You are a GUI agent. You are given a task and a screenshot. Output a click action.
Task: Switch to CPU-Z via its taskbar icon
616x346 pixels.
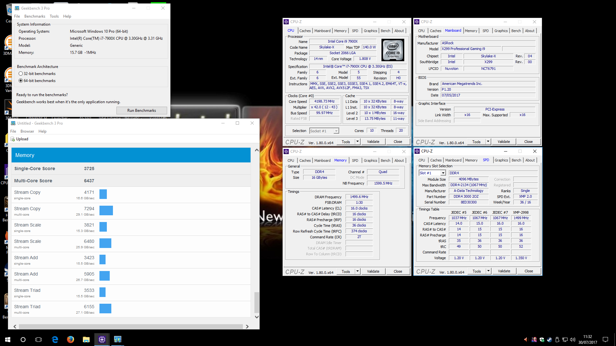102,340
